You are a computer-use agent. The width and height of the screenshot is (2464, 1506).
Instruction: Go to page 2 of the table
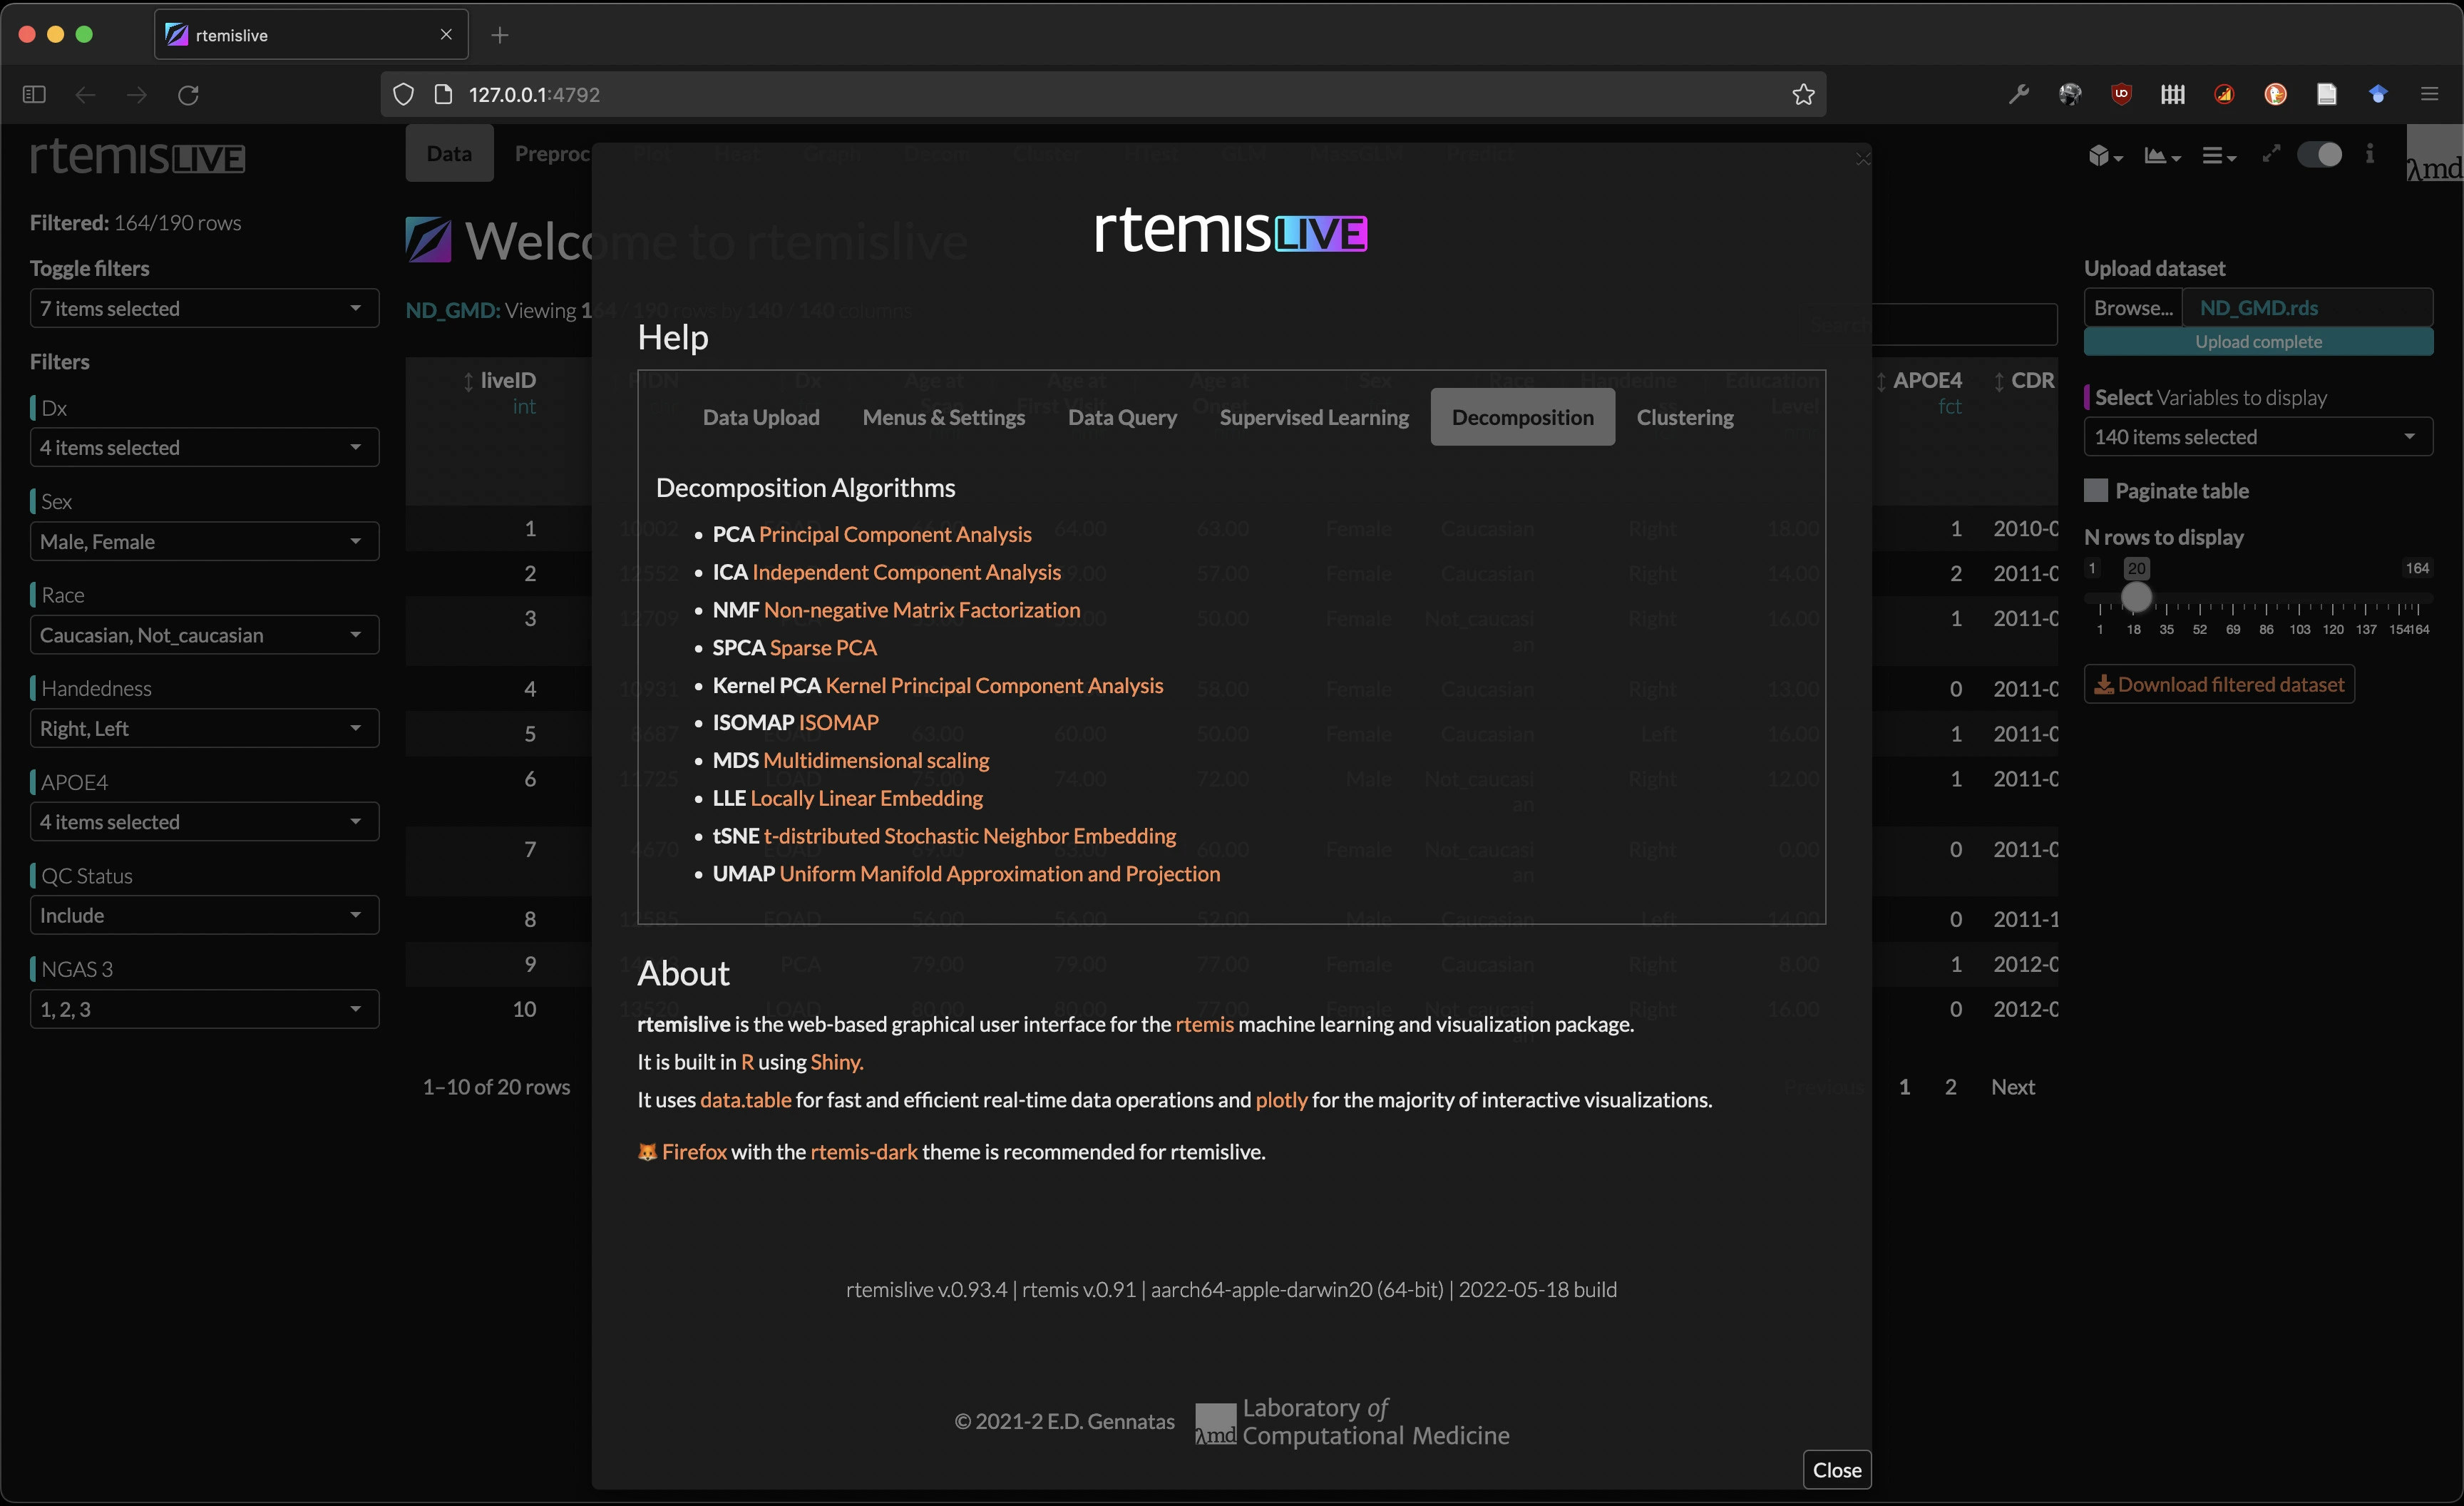pos(1950,1087)
